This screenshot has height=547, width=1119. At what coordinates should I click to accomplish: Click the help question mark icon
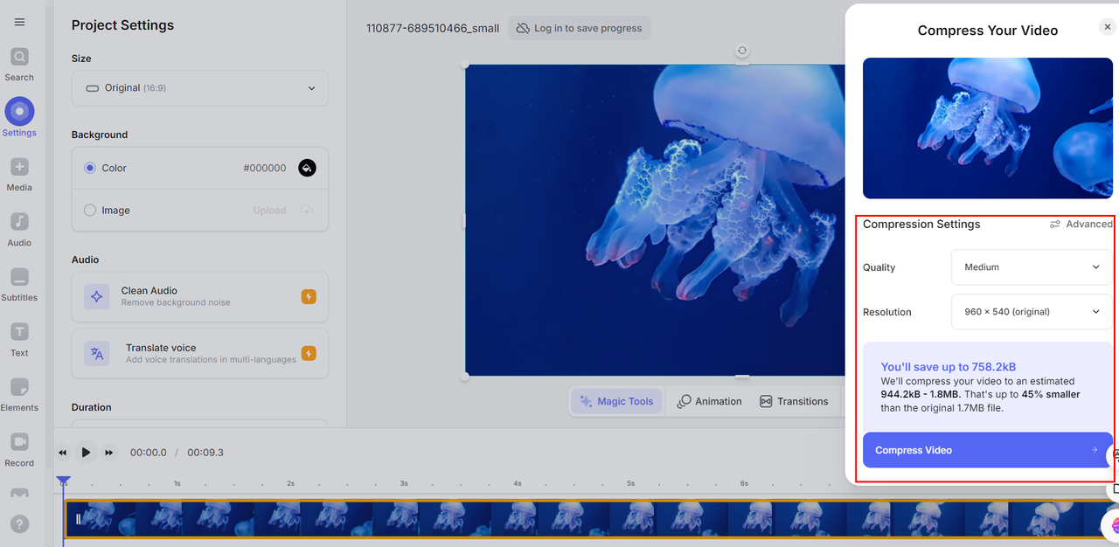[19, 524]
